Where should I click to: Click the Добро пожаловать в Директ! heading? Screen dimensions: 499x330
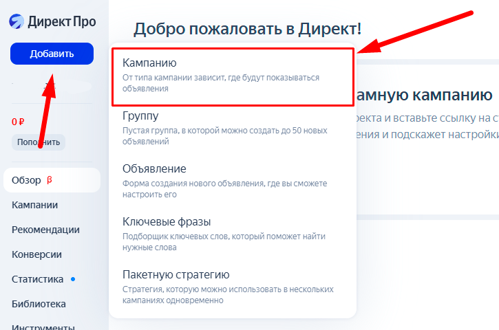pyautogui.click(x=247, y=29)
